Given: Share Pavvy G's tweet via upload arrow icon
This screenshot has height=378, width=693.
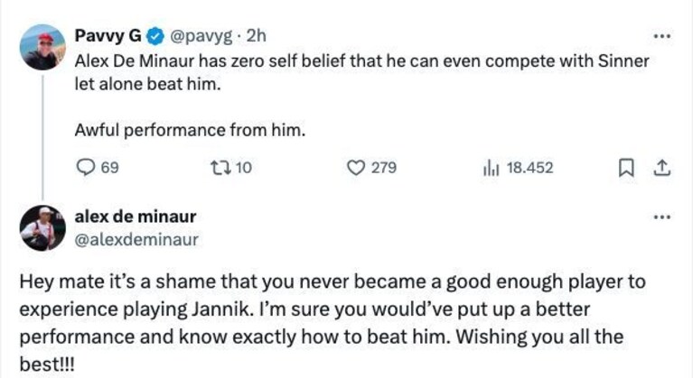Looking at the screenshot, I should 661,168.
